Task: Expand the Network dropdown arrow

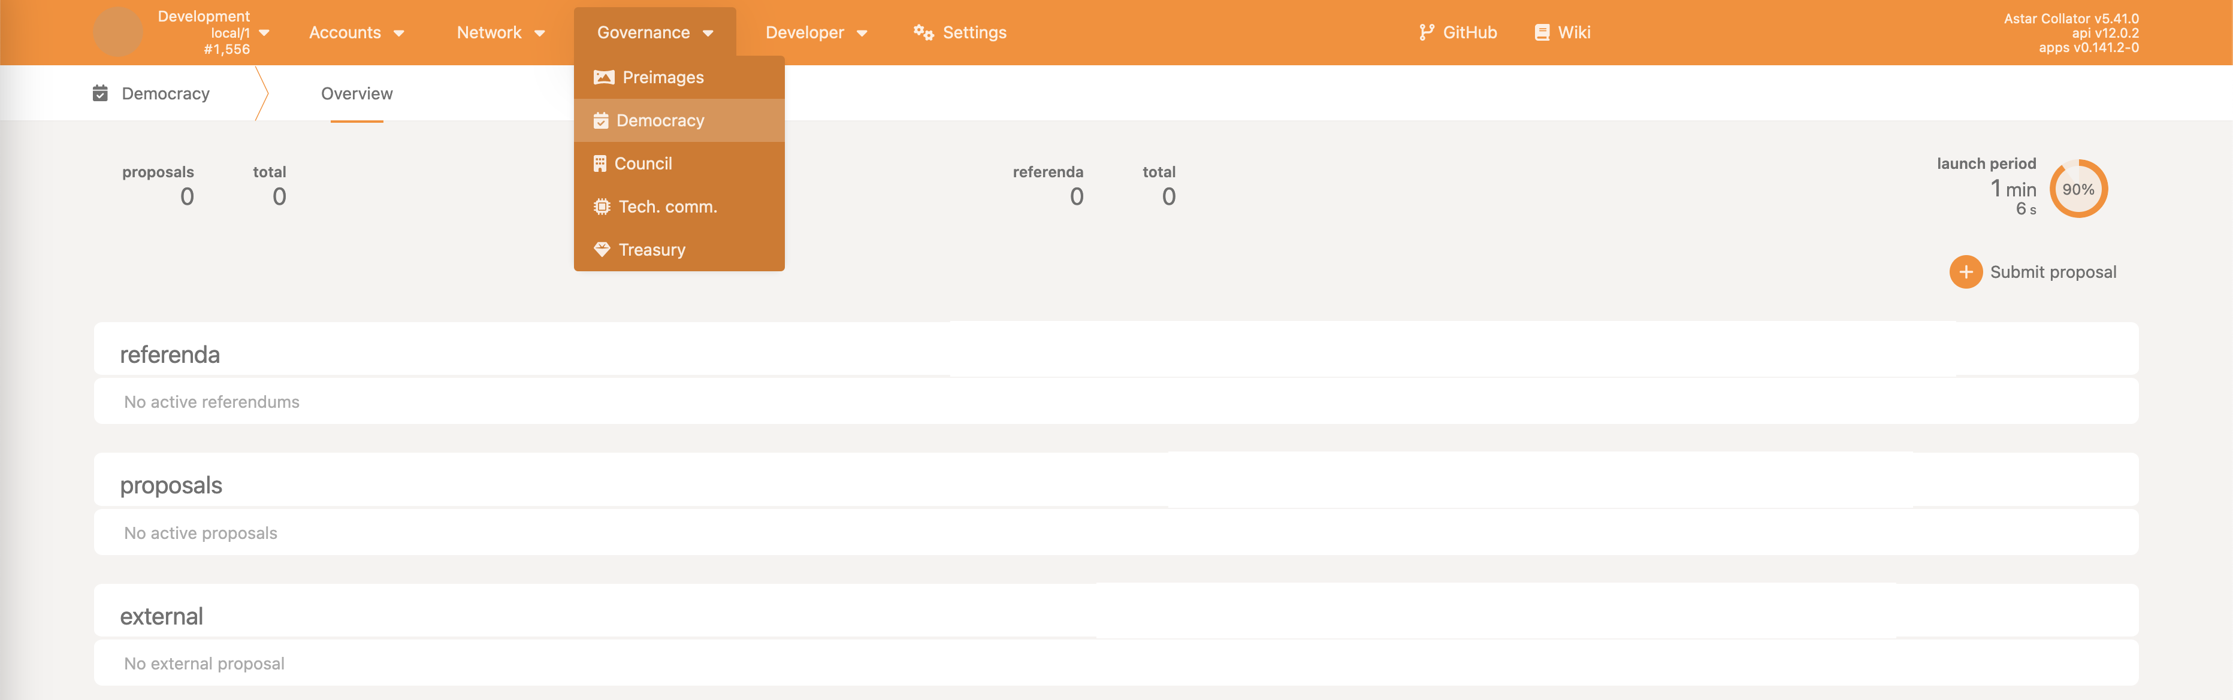Action: (x=539, y=34)
